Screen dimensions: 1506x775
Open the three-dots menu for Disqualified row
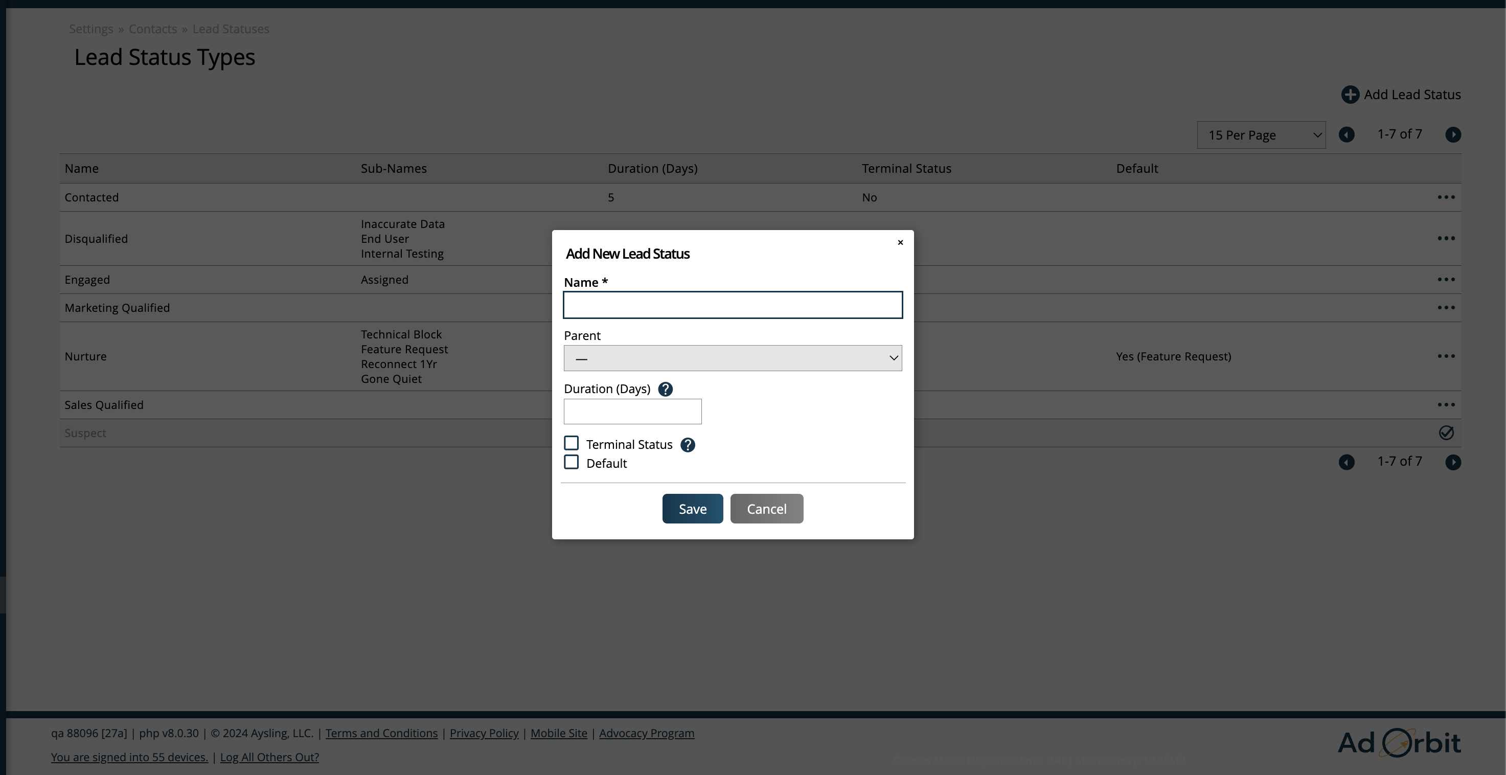click(1446, 238)
